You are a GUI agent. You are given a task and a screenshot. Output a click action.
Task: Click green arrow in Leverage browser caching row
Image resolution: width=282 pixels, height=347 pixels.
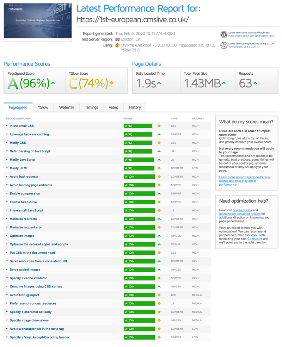pyautogui.click(x=159, y=134)
